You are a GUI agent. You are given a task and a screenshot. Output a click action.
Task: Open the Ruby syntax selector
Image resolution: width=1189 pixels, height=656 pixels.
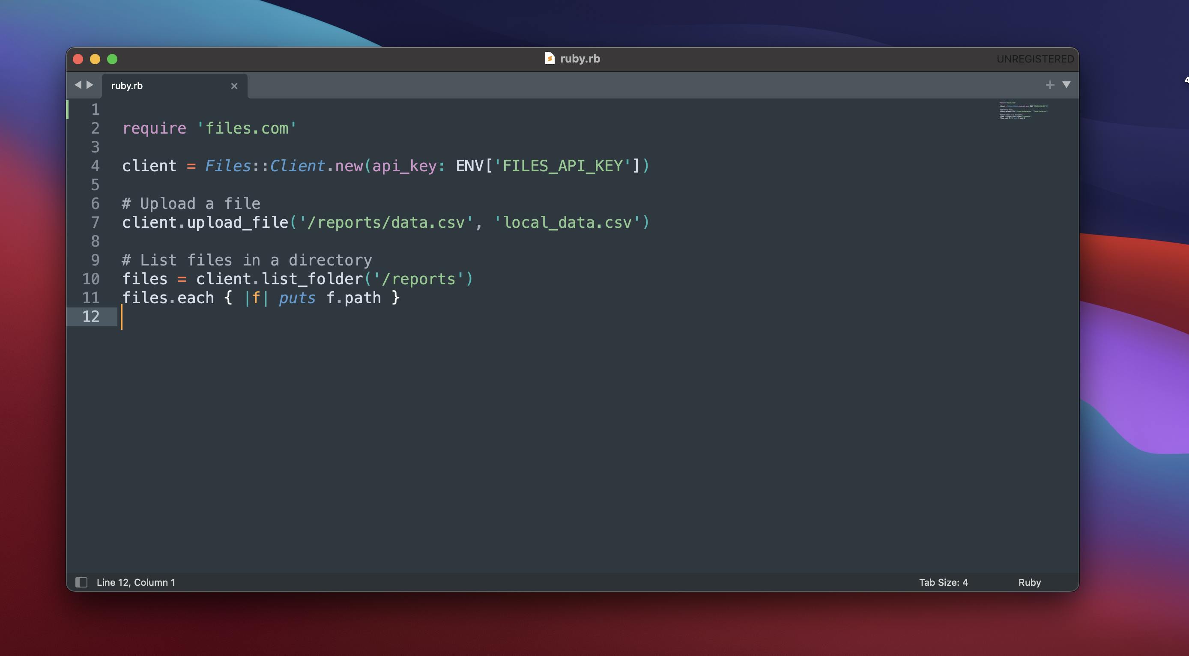coord(1029,582)
